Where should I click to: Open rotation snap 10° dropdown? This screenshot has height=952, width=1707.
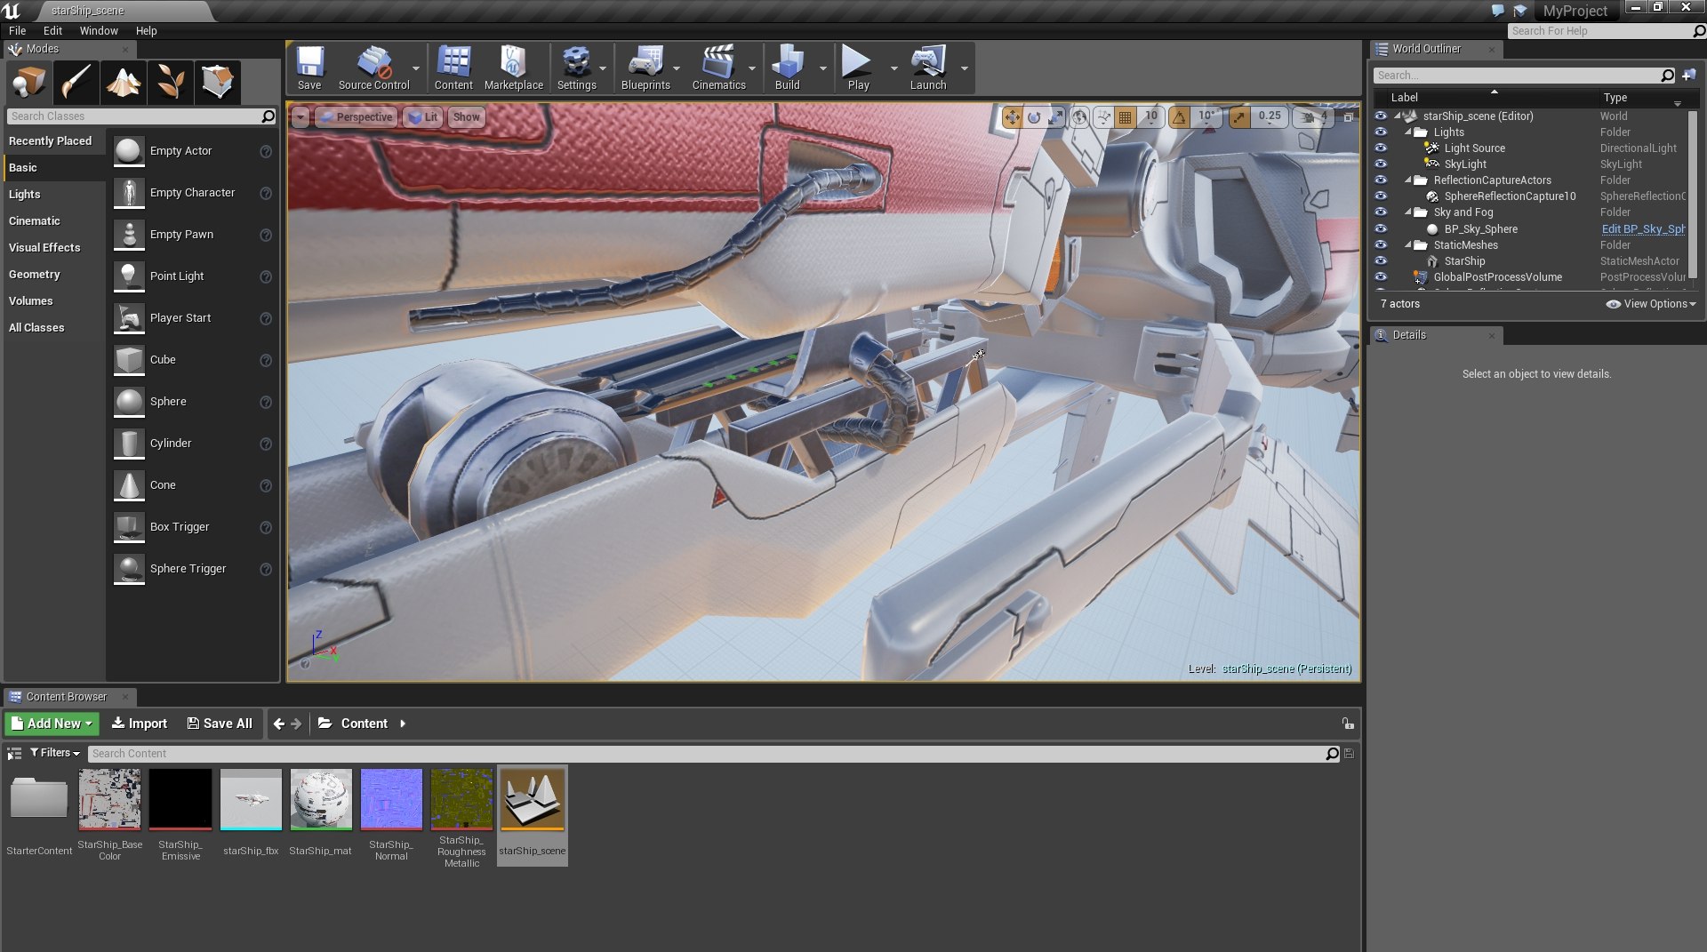(x=1206, y=116)
